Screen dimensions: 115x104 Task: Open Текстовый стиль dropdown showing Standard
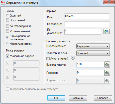93,53
